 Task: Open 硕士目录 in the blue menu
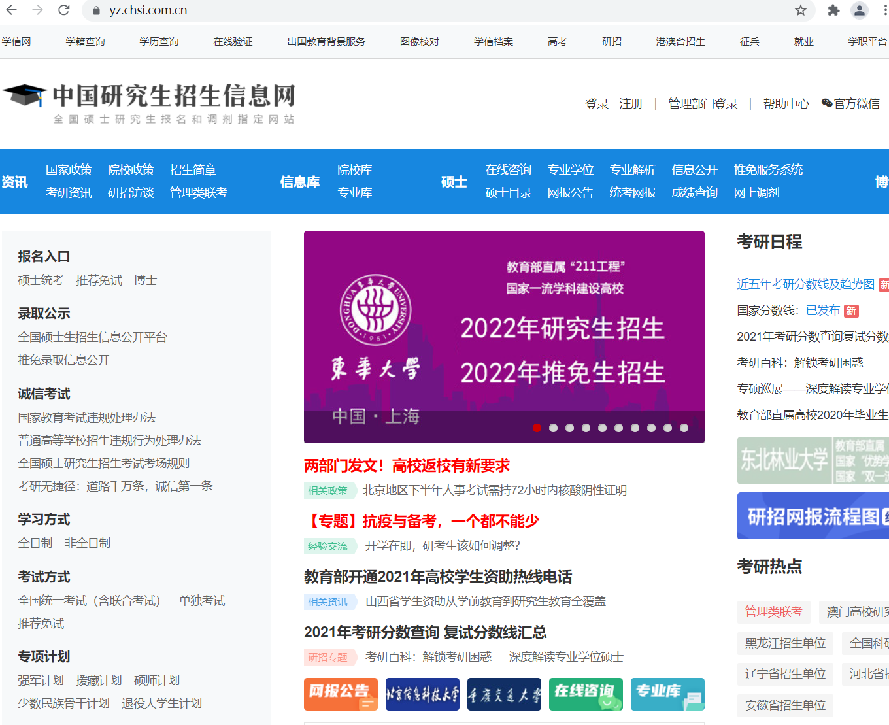click(508, 193)
